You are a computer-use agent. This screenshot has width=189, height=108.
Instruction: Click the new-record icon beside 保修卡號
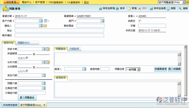tap(48, 49)
